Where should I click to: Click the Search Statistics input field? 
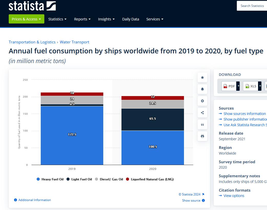(252, 6)
